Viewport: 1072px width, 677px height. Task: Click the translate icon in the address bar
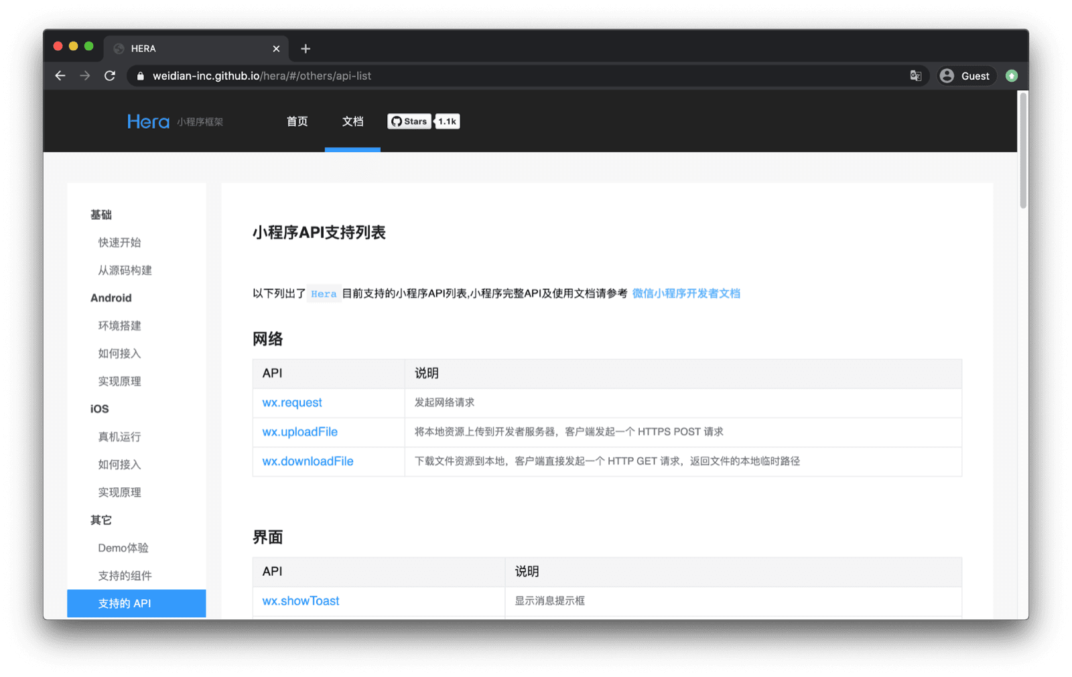(915, 76)
